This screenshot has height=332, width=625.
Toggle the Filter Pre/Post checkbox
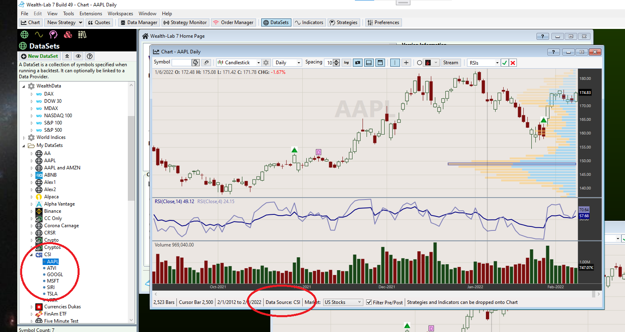(369, 302)
